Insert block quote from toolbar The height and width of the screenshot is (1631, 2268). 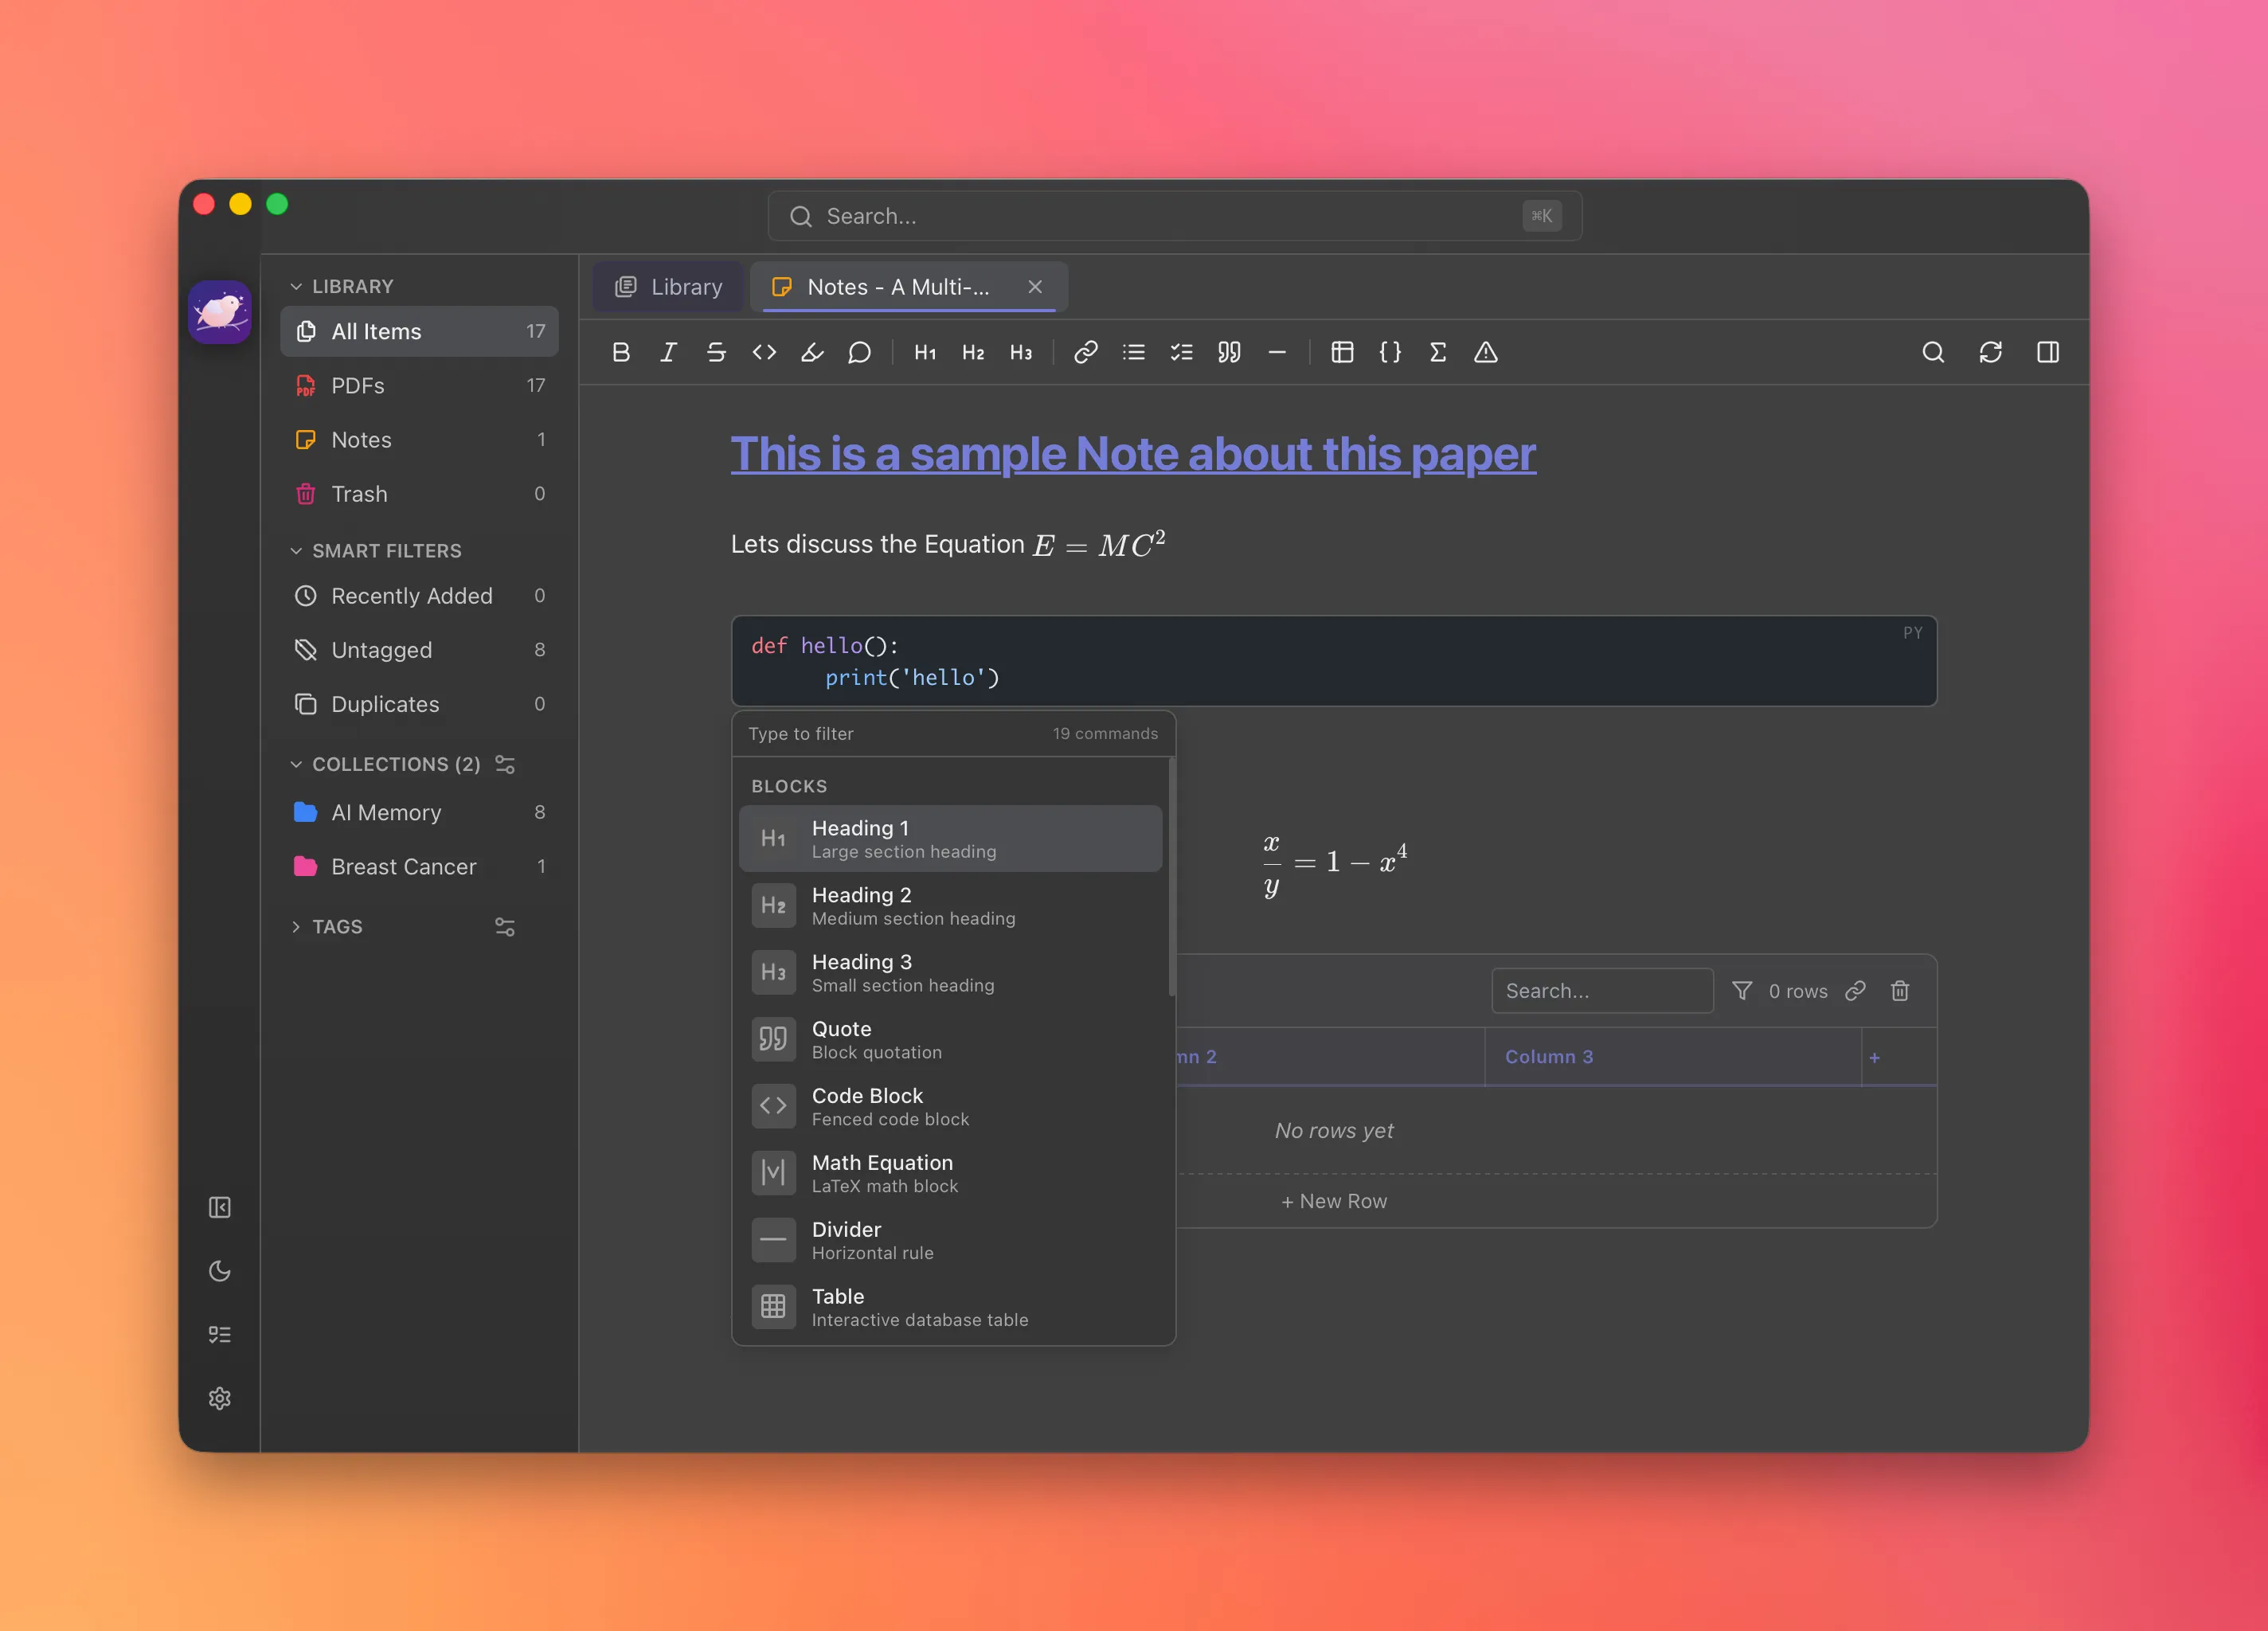[1229, 352]
